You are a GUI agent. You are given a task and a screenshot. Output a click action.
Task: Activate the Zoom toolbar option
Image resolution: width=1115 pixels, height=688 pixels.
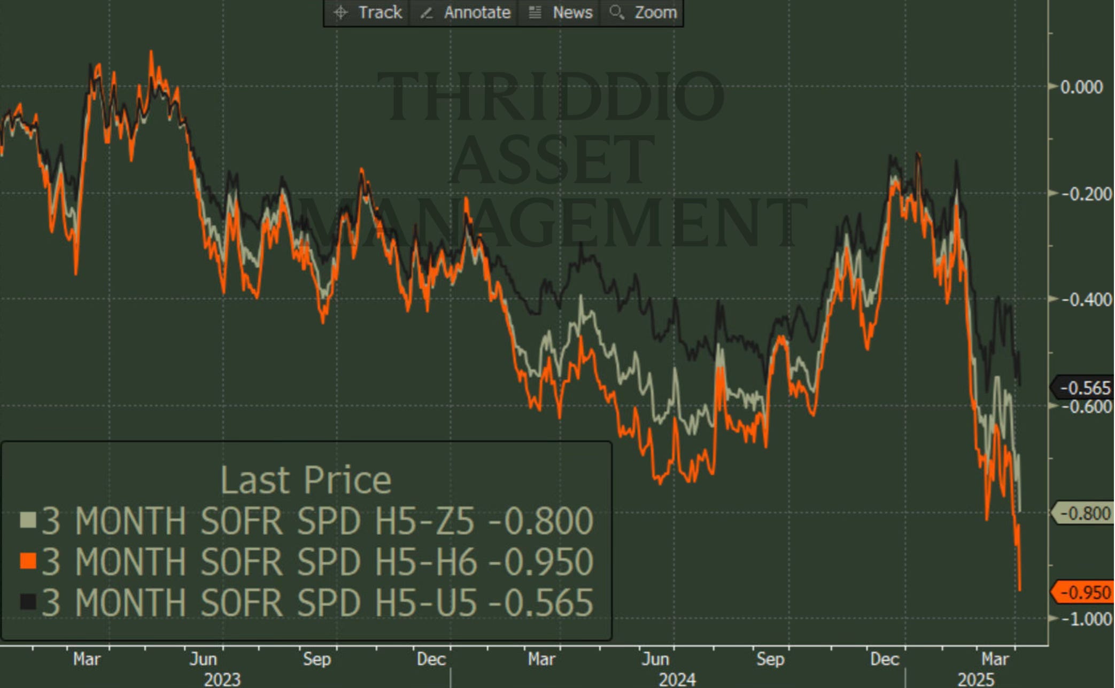(655, 12)
